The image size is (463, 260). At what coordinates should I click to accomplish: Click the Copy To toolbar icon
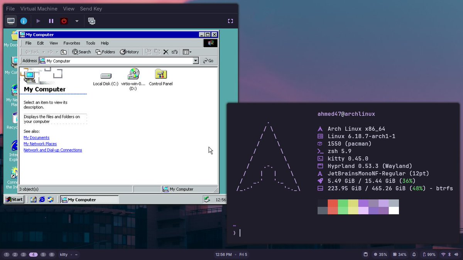click(x=157, y=52)
